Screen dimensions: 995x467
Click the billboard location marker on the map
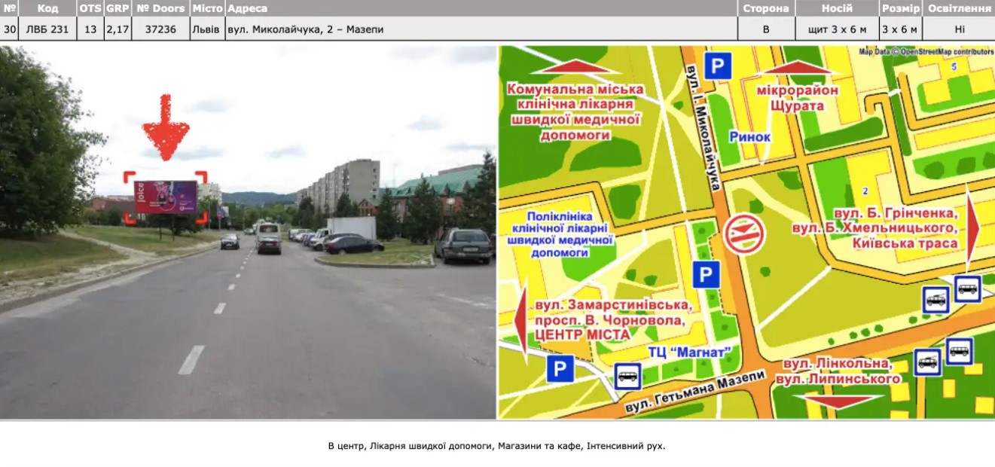[743, 234]
